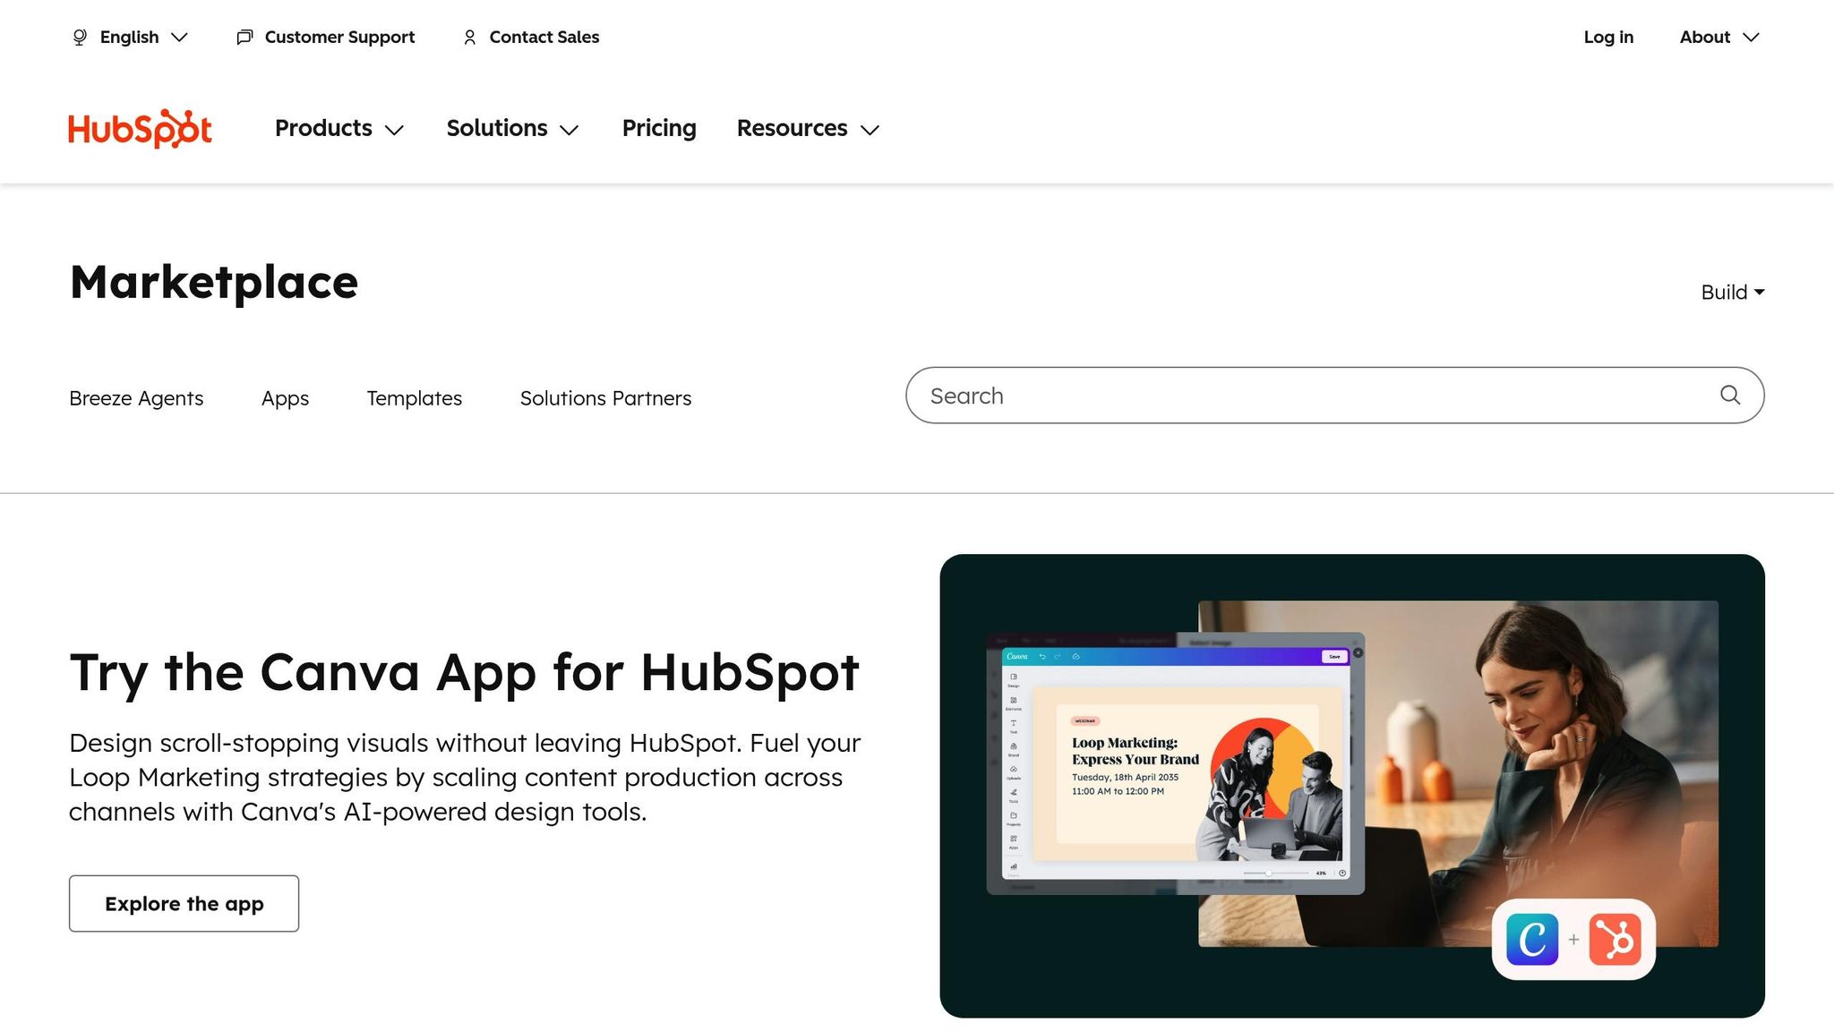
Task: Expand the Products dropdown
Action: tap(339, 128)
